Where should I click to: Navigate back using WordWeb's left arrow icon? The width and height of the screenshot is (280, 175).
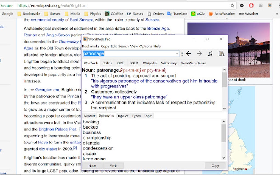[188, 53]
